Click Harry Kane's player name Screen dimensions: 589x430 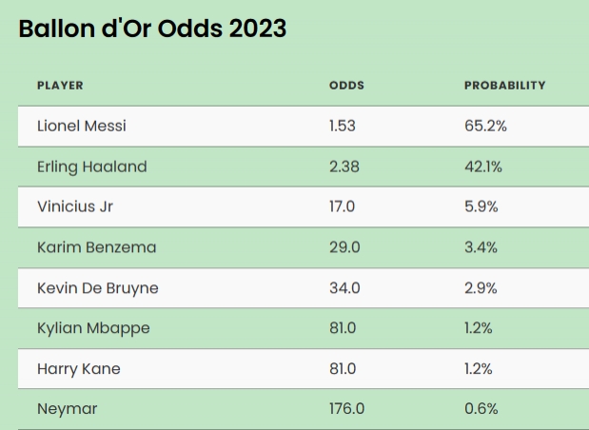(x=79, y=368)
